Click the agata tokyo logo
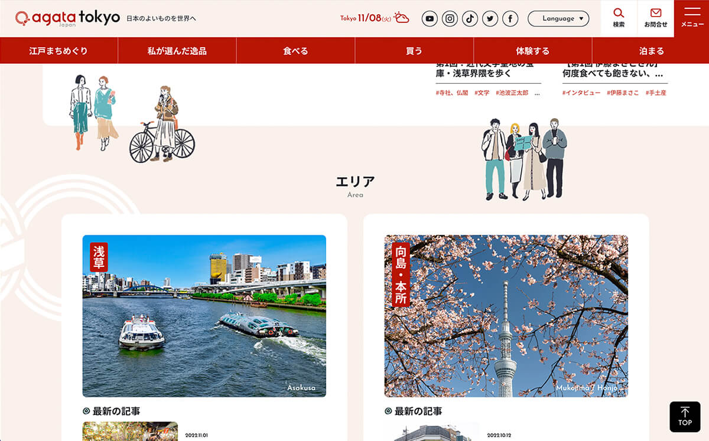The width and height of the screenshot is (709, 441). 67,19
